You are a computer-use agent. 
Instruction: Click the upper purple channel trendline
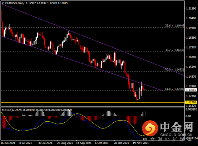93,40
